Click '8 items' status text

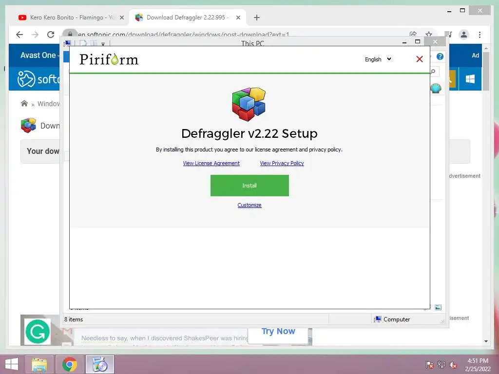point(74,319)
